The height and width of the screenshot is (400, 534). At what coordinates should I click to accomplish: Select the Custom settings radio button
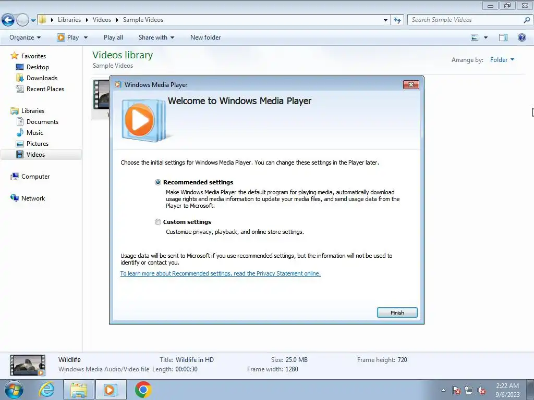[157, 222]
